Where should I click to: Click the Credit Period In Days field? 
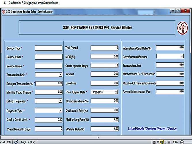49,129
